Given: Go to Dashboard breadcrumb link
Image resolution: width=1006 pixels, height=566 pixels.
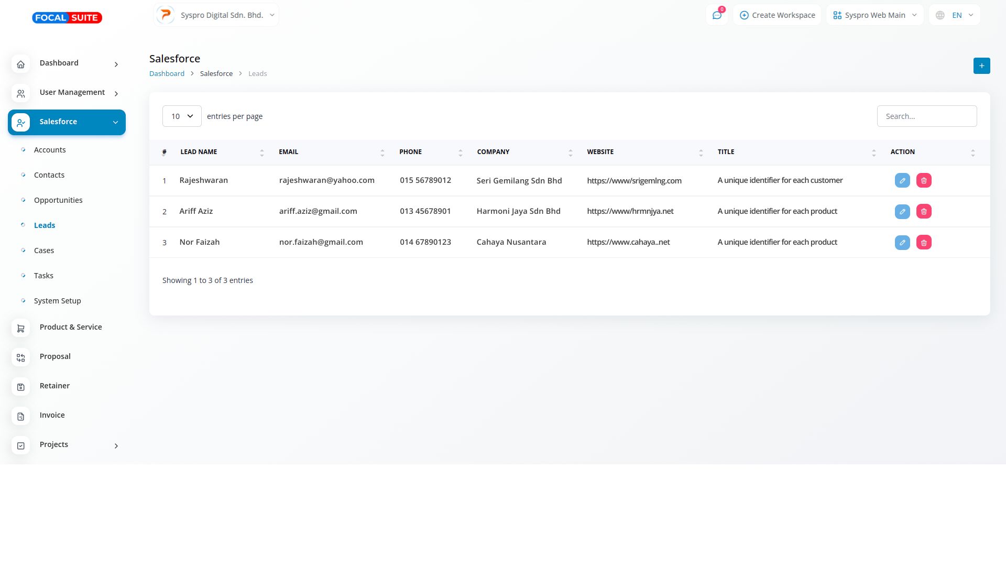Looking at the screenshot, I should point(167,73).
